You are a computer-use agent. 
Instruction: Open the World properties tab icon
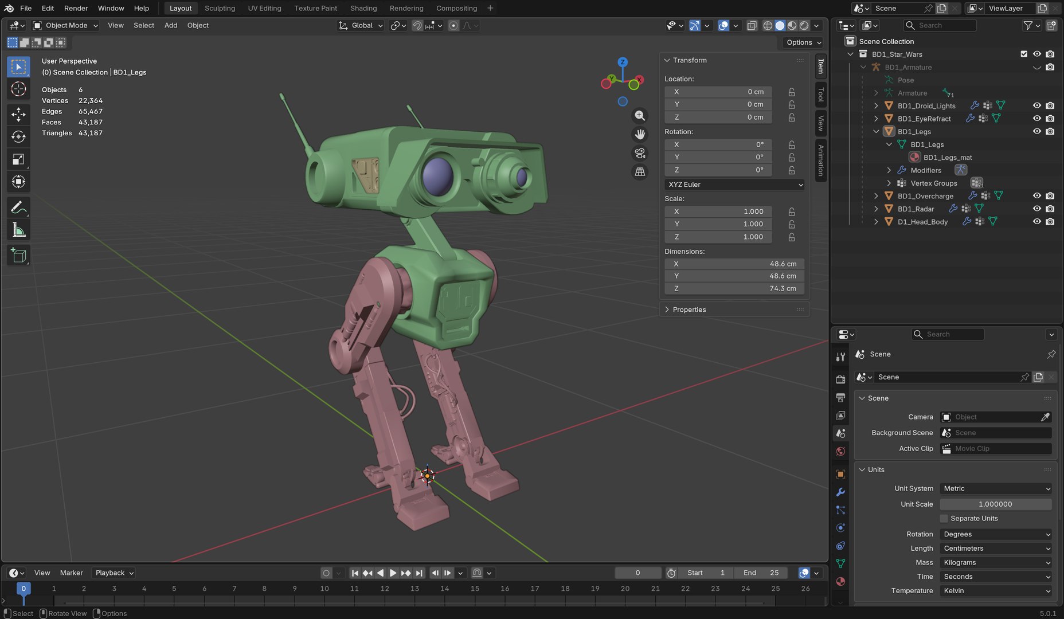pyautogui.click(x=840, y=451)
